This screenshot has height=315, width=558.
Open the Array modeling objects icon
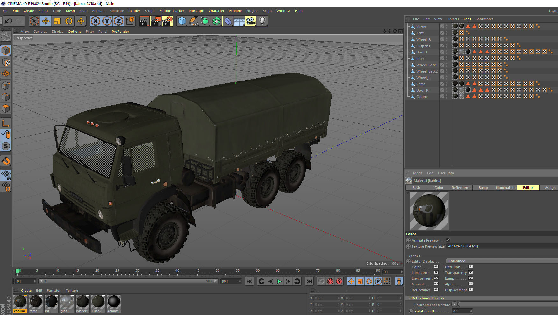tap(217, 21)
